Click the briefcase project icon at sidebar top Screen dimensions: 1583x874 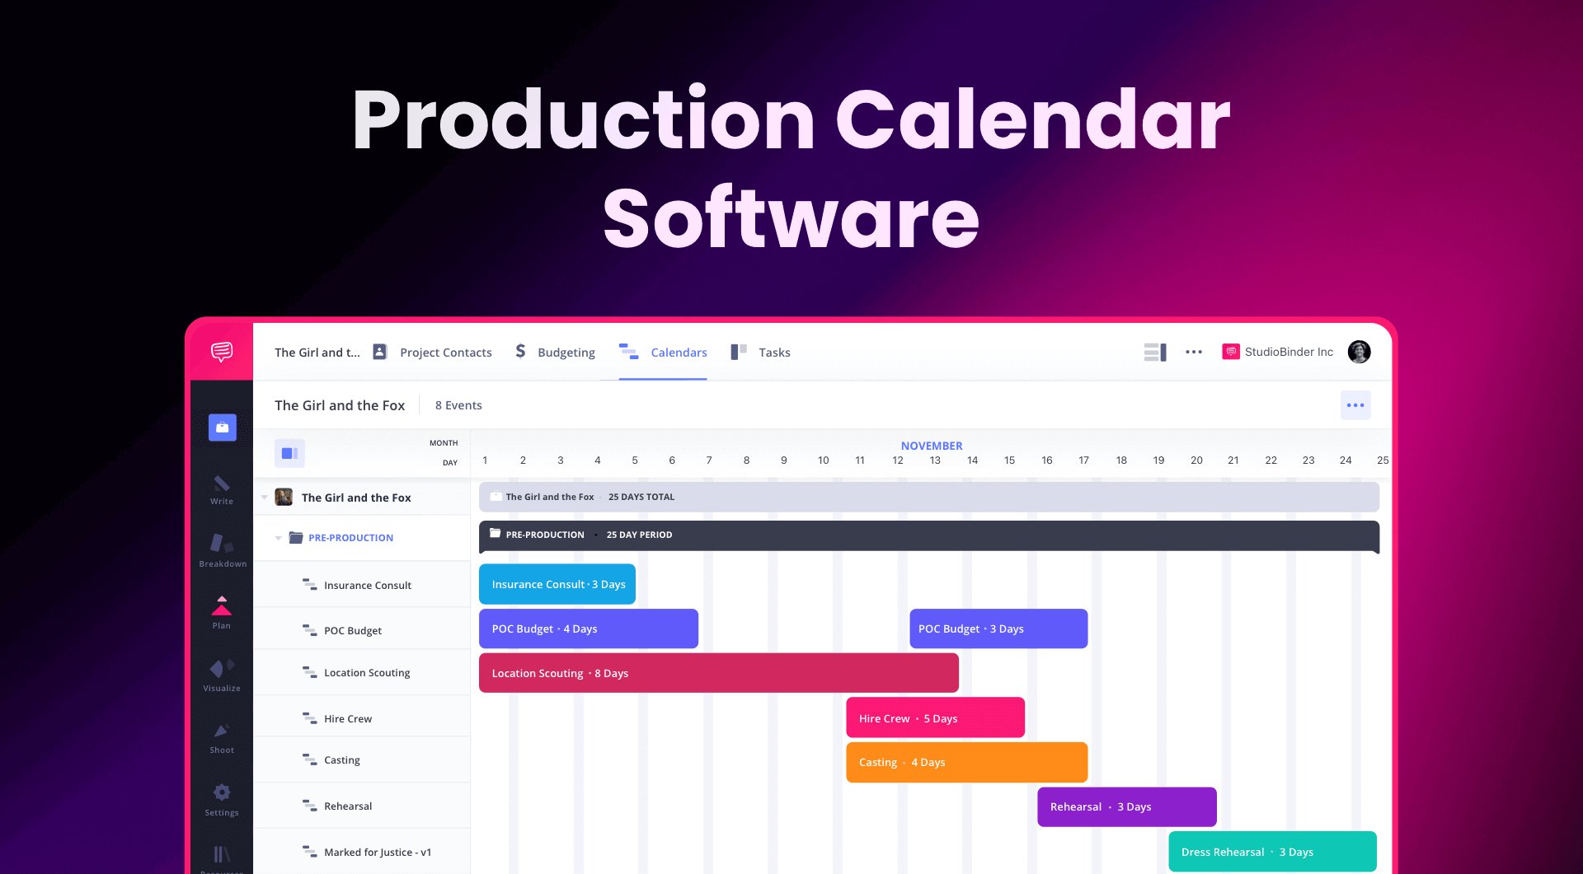click(221, 428)
